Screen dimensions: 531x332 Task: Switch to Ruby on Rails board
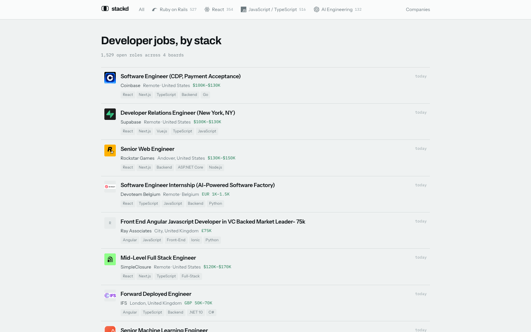pyautogui.click(x=174, y=10)
